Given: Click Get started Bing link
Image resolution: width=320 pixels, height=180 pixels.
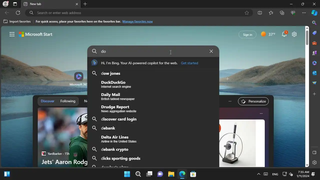Looking at the screenshot, I should point(189,63).
